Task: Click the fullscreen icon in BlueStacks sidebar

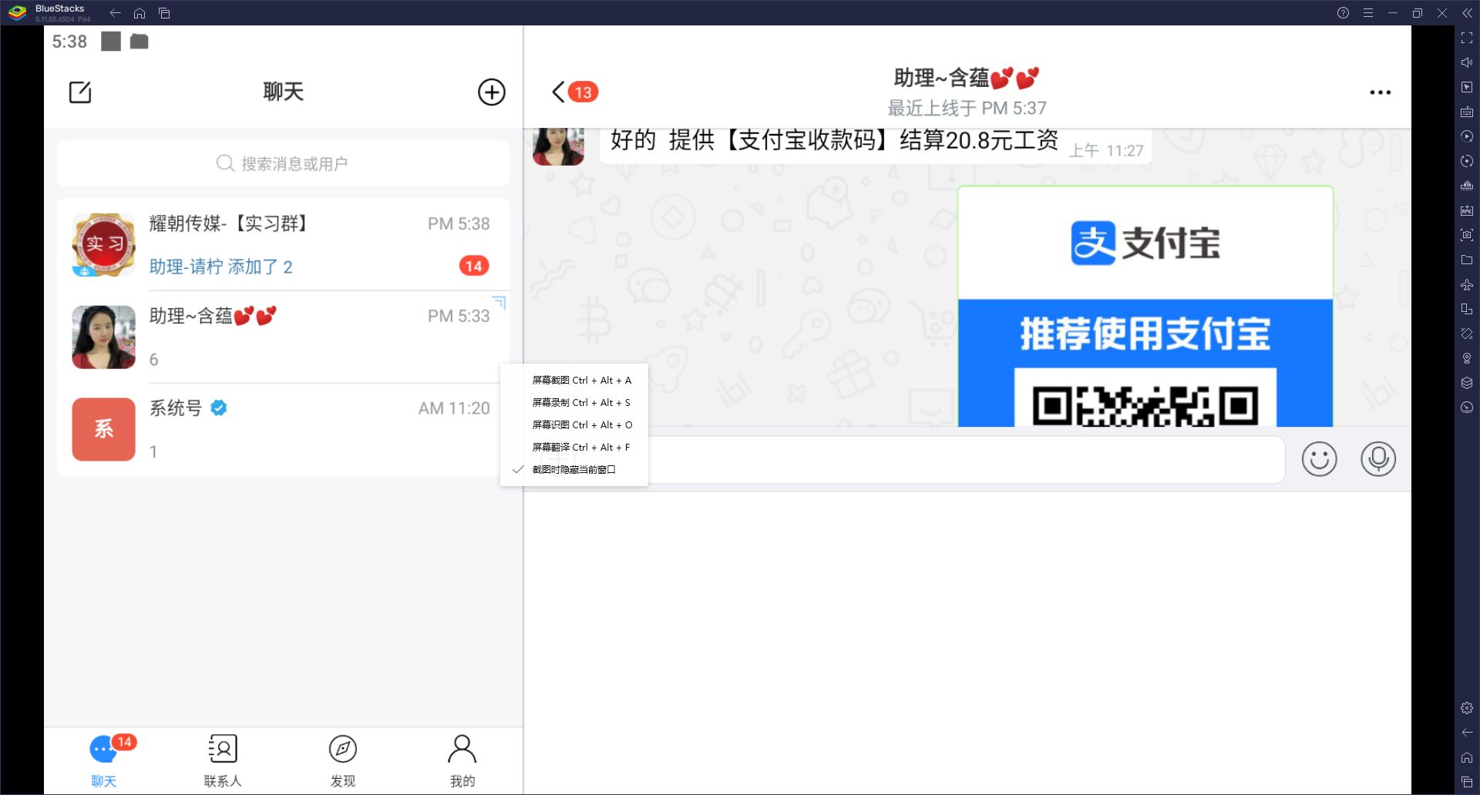Action: 1467,38
